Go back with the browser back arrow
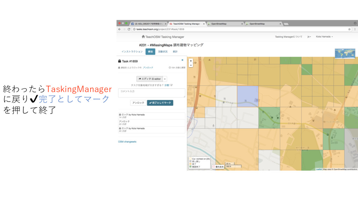Image resolution: width=358 pixels, height=201 pixels. pyautogui.click(x=120, y=29)
